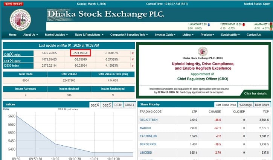Image resolution: width=273 pixels, height=160 pixels.
Task: Click DSE emblem in the CRO advertisement
Action: click(203, 52)
